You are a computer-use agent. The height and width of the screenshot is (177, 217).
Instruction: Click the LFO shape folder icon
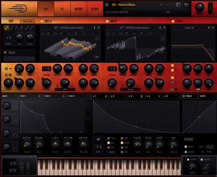click(x=98, y=139)
